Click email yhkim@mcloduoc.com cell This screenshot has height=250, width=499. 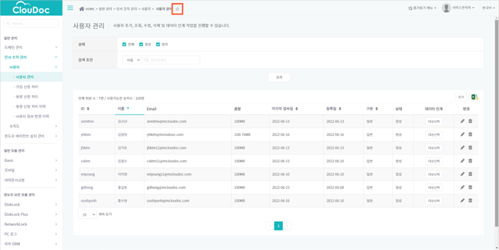[x=165, y=135]
